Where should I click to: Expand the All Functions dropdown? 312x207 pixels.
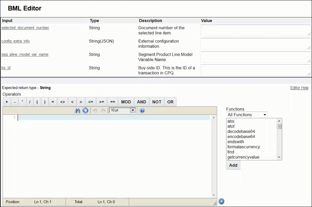247,115
